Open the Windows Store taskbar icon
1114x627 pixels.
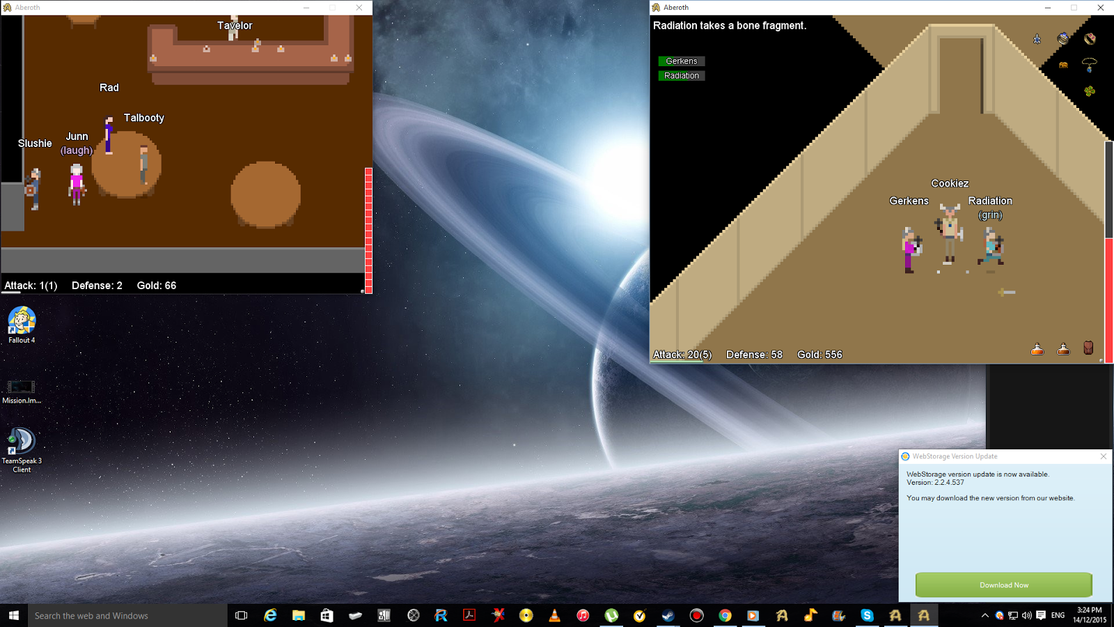pyautogui.click(x=327, y=615)
